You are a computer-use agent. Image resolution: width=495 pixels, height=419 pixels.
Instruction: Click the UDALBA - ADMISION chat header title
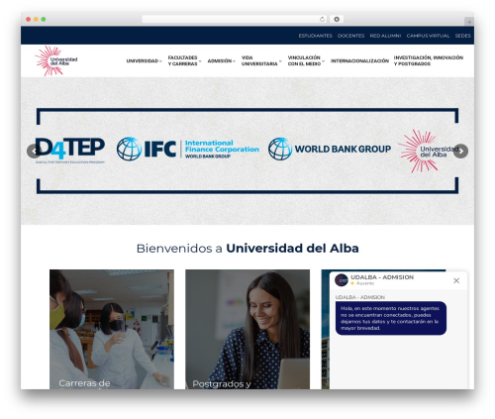coord(382,277)
